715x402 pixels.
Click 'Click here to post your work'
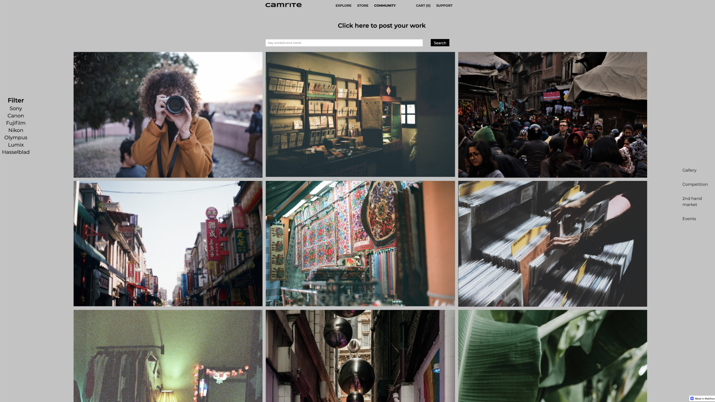381,26
